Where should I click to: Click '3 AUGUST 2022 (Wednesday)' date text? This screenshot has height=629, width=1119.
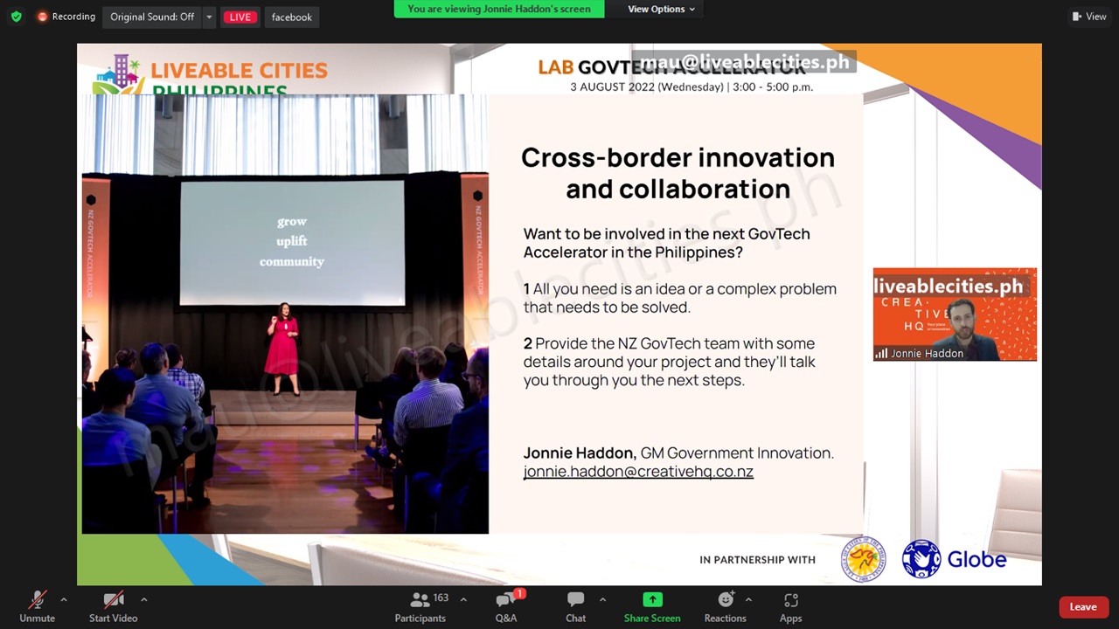click(647, 87)
